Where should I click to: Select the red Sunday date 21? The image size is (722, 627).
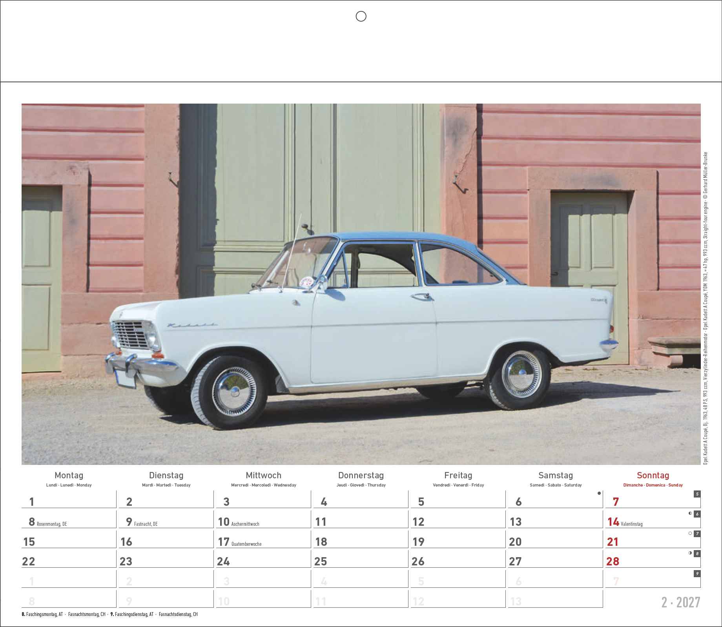click(613, 542)
